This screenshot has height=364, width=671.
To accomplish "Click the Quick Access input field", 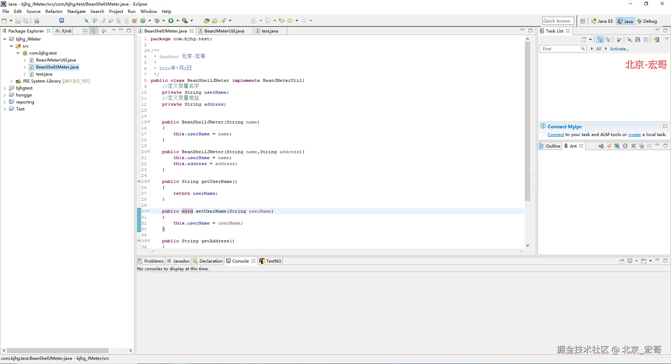I will tap(558, 21).
